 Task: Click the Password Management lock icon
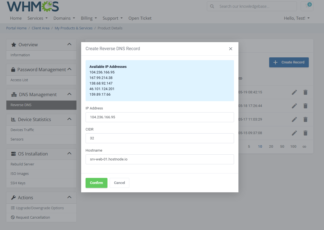coord(13,70)
